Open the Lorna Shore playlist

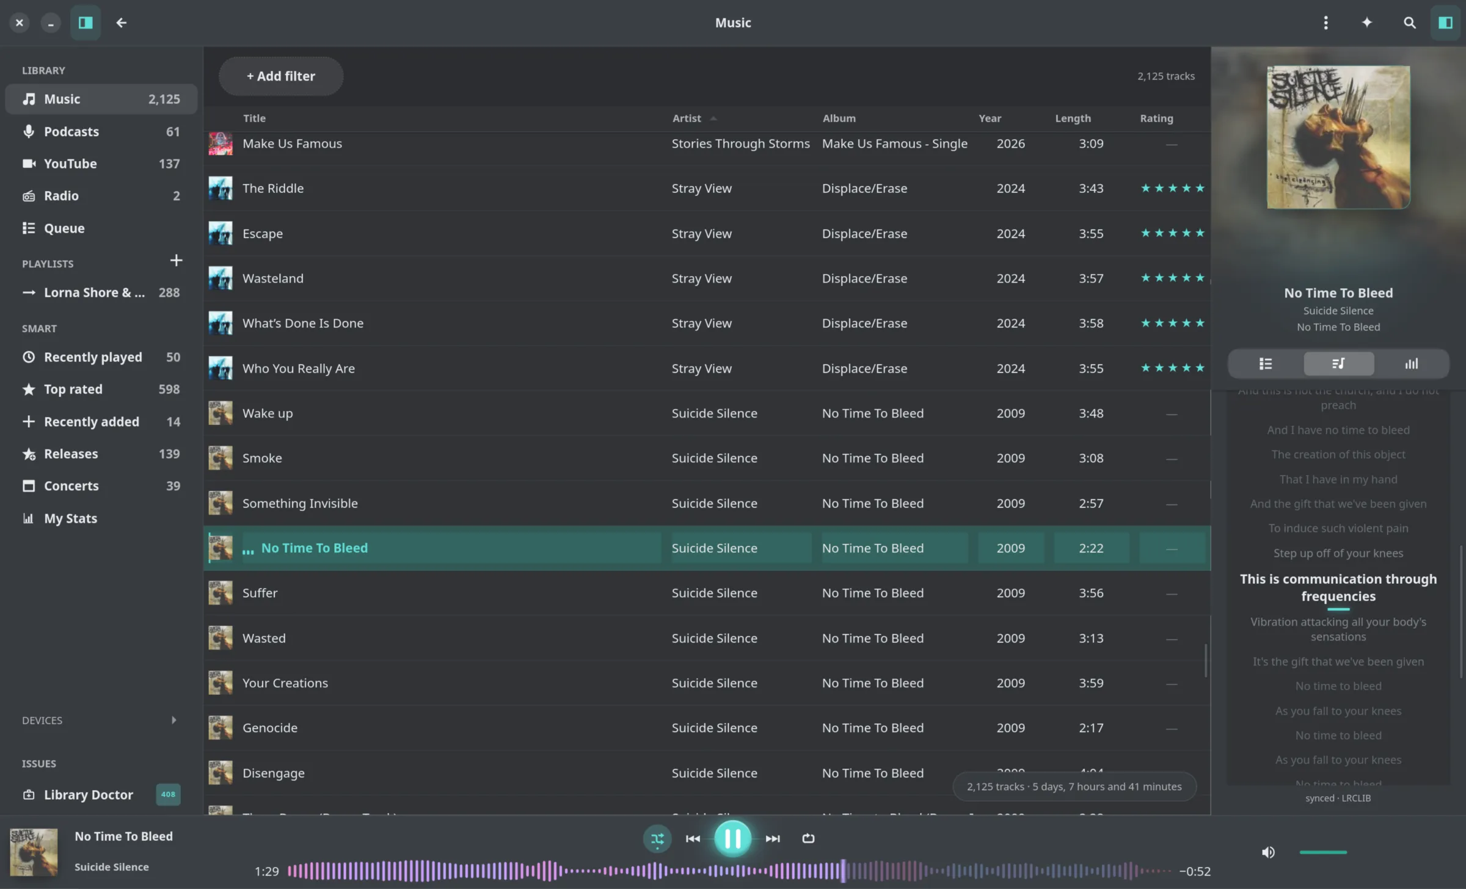click(101, 292)
